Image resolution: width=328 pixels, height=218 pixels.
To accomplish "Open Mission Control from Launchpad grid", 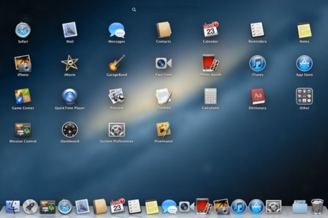I will tap(23, 130).
